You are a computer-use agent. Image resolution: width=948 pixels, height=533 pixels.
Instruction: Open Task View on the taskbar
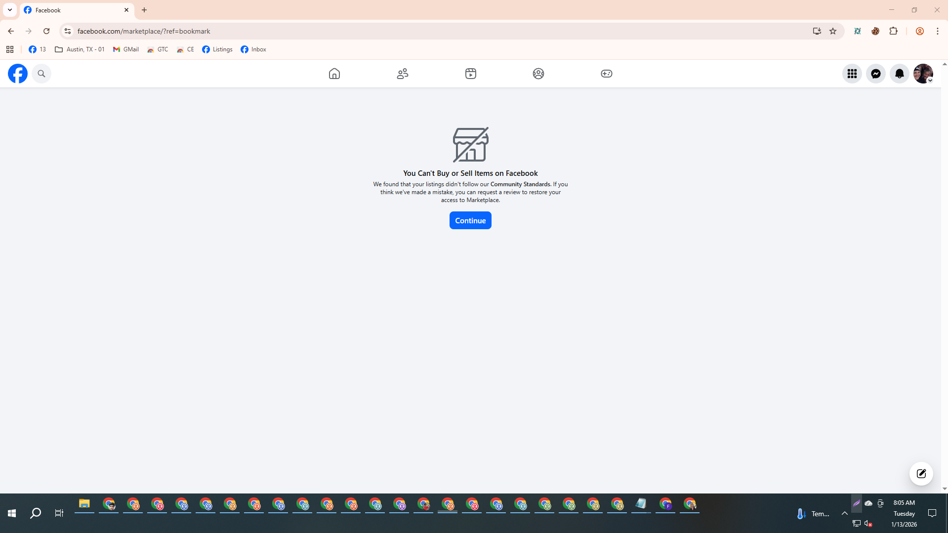[x=59, y=513]
